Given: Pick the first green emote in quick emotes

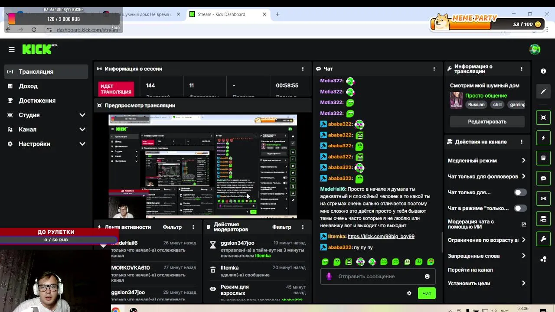Looking at the screenshot, I should (325, 262).
